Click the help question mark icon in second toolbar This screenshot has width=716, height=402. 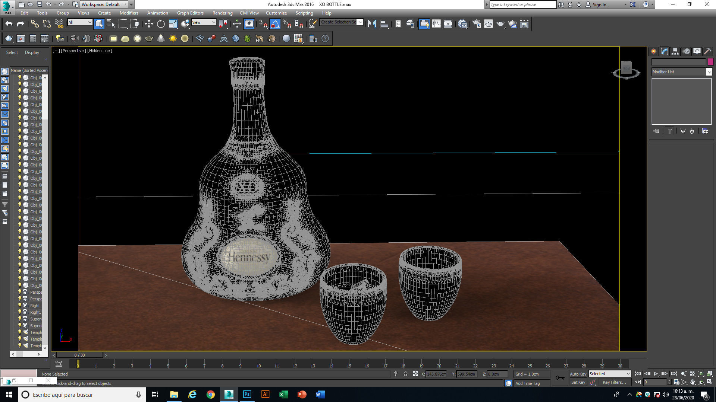pyautogui.click(x=325, y=38)
